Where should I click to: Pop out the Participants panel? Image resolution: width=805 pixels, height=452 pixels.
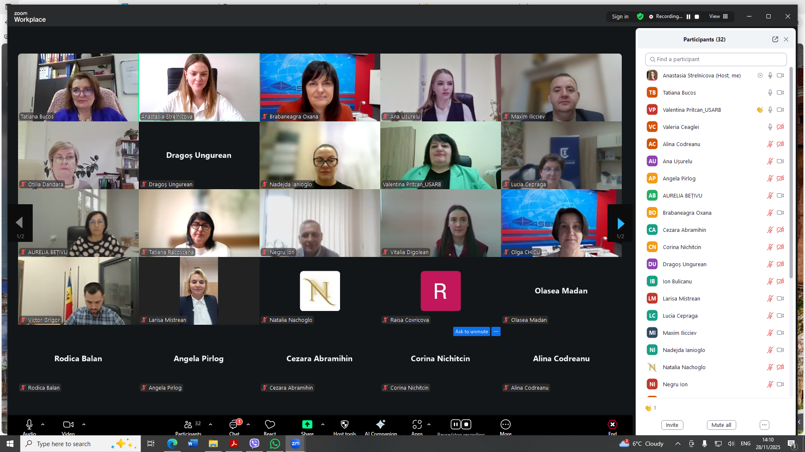click(x=775, y=39)
